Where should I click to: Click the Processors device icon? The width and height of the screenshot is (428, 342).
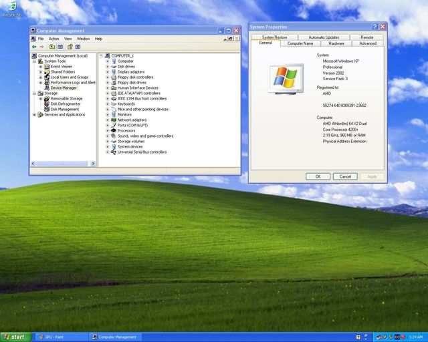click(x=114, y=131)
